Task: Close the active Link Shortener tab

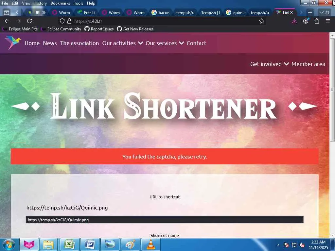Action: (291, 13)
